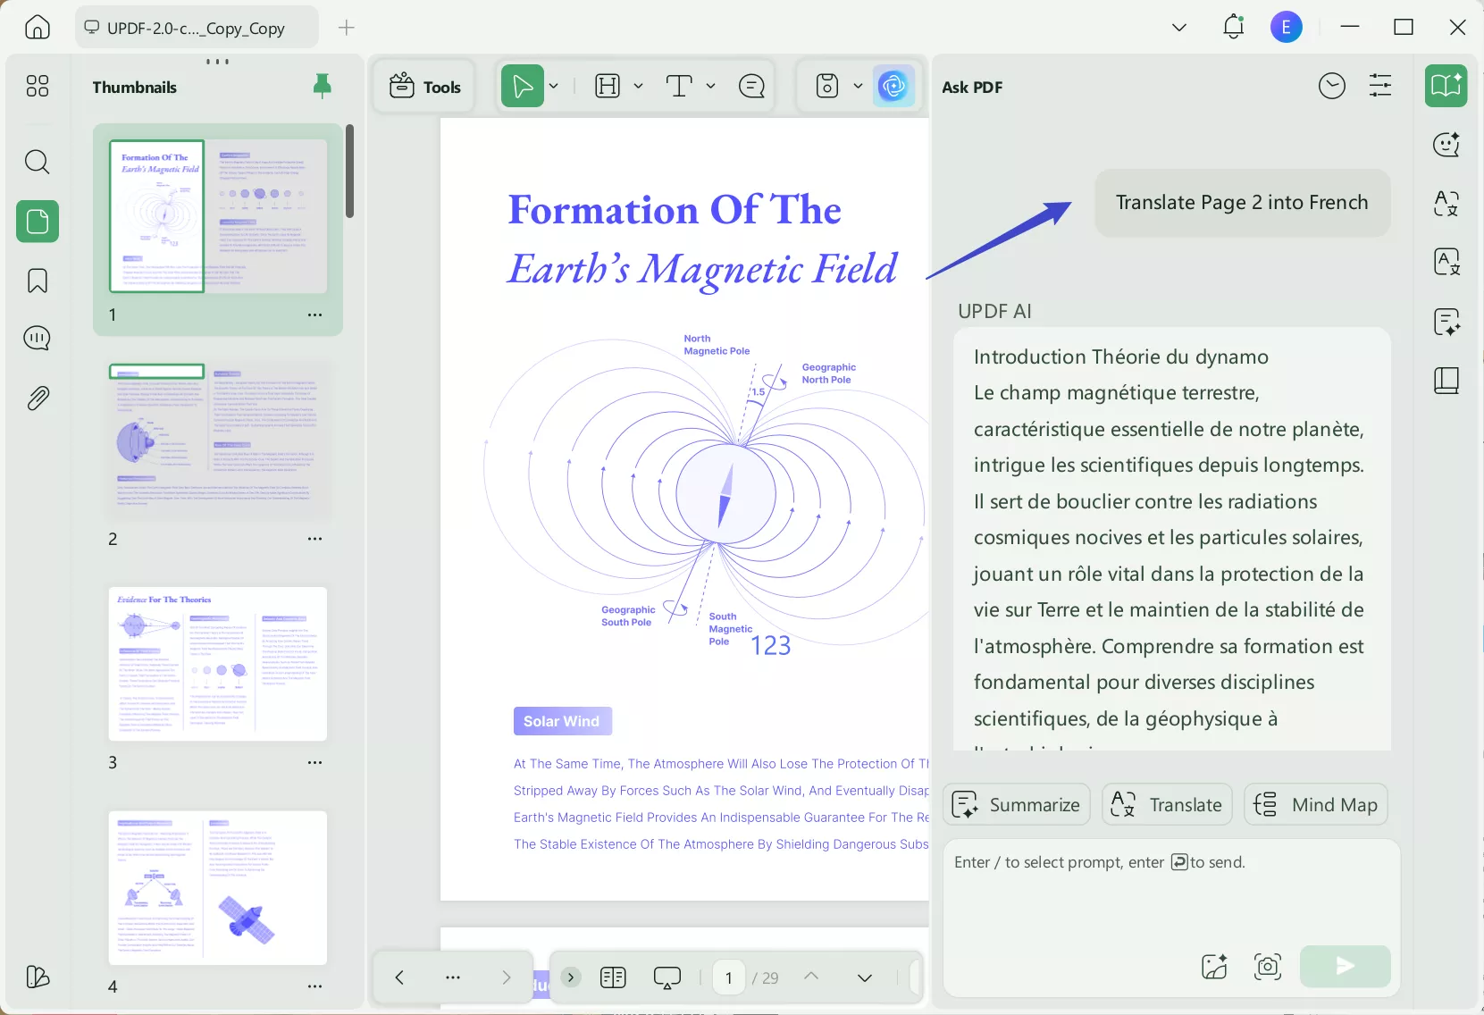
Task: Open the image attach icon in prompt box
Action: coord(1213,967)
